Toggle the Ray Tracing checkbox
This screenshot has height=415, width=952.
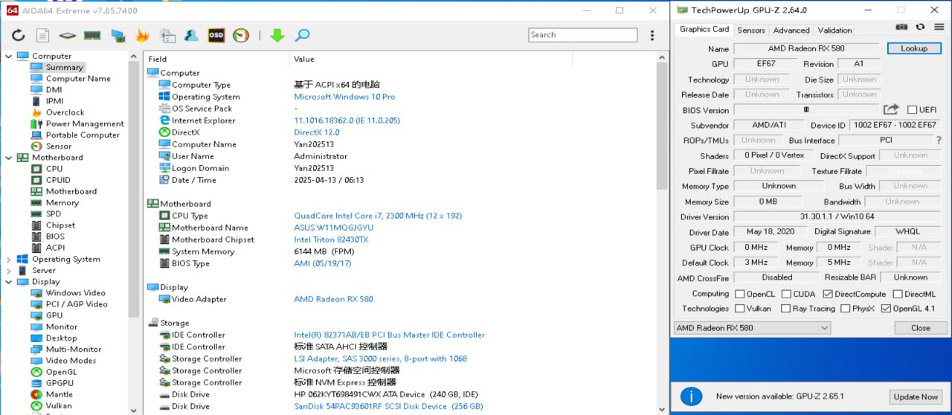point(785,308)
